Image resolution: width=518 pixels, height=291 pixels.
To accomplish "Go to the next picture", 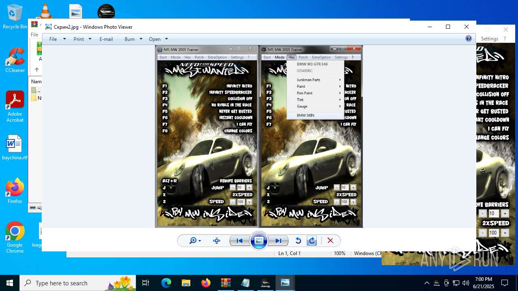I will pyautogui.click(x=278, y=240).
